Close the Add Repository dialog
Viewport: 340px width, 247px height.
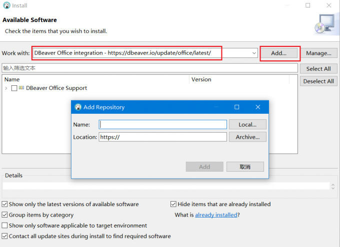pos(258,107)
